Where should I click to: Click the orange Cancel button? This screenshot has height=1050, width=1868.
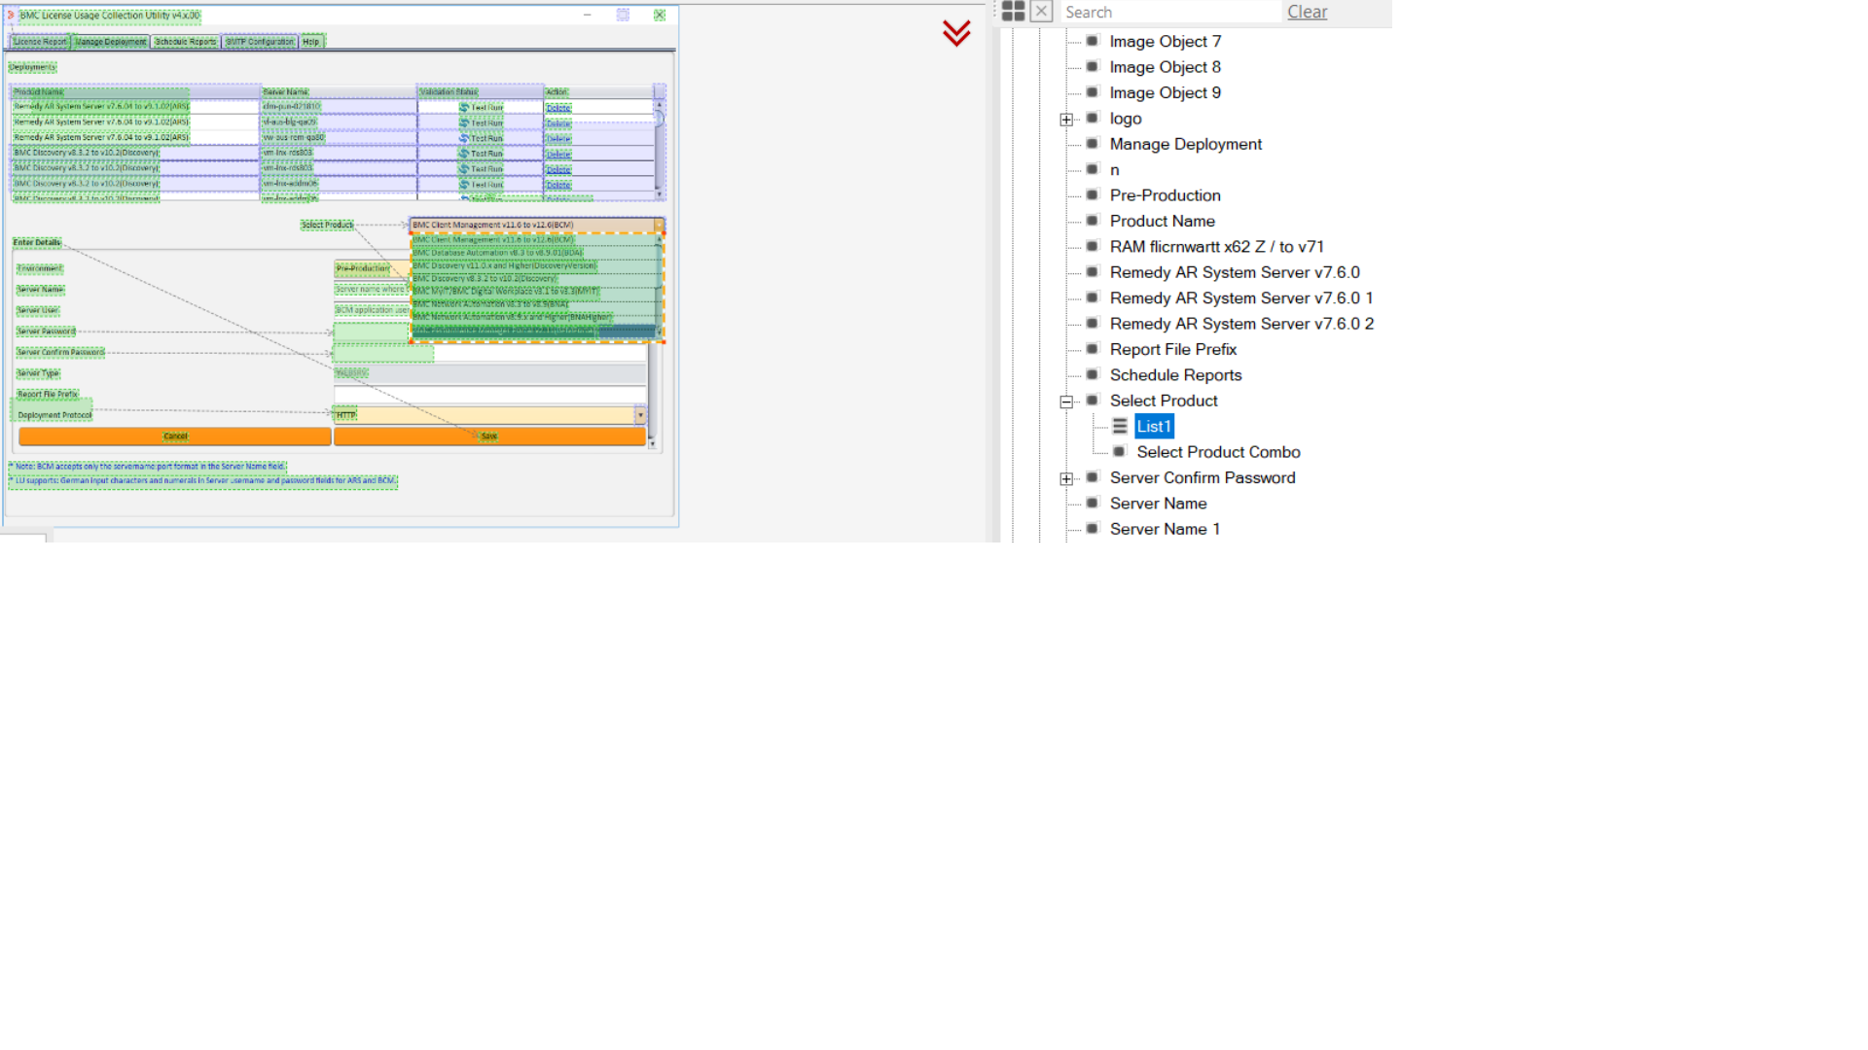pyautogui.click(x=175, y=437)
